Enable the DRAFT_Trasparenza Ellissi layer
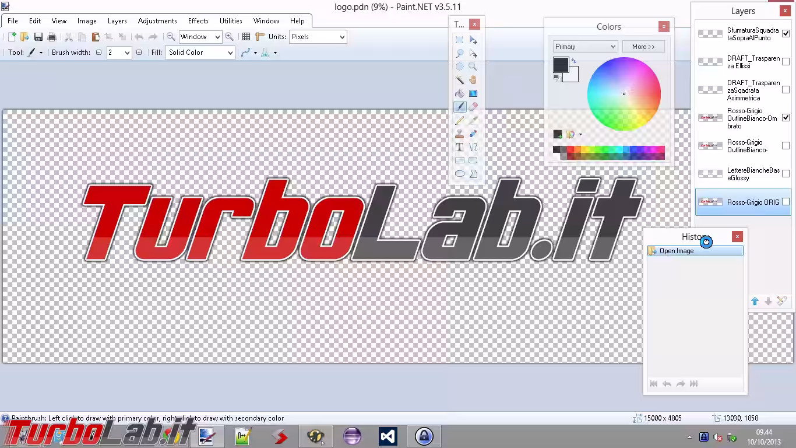Screen dimensions: 796x448 786,62
